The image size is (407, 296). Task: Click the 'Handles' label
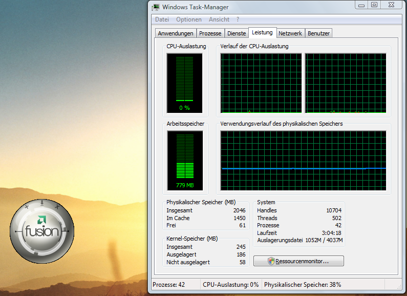pos(267,210)
